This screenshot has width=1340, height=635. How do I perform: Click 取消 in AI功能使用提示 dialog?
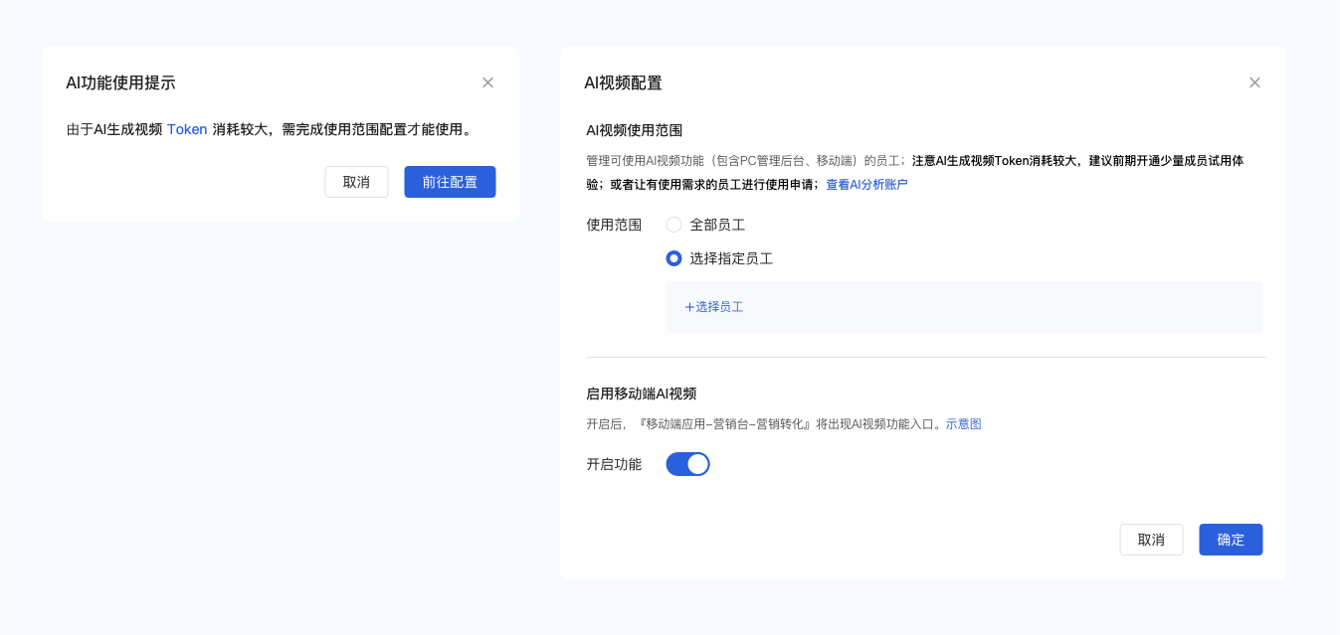pos(356,182)
